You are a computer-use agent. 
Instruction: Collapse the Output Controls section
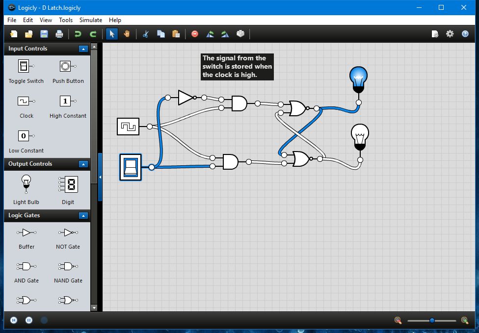pyautogui.click(x=83, y=164)
